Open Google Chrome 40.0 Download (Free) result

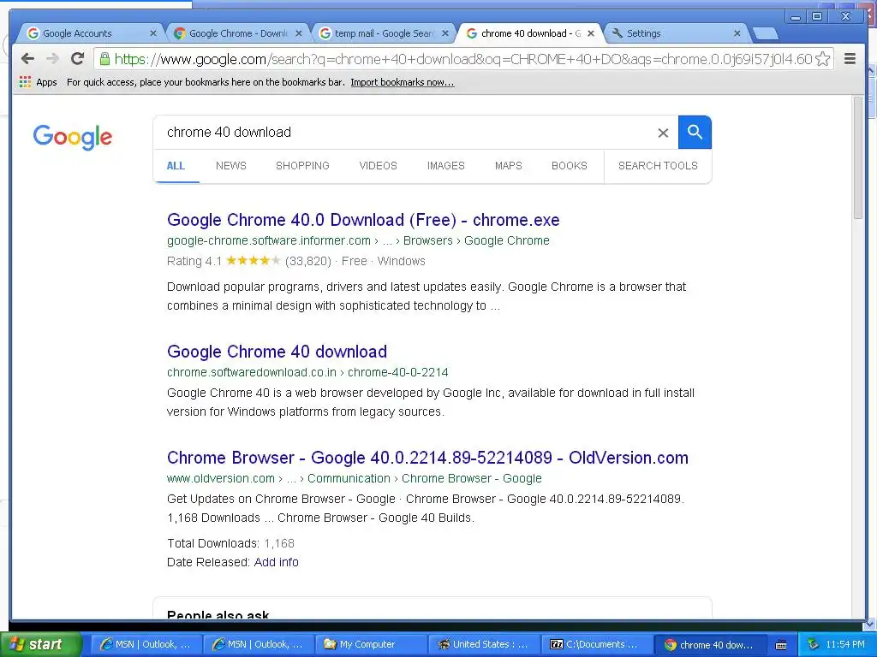(x=363, y=220)
